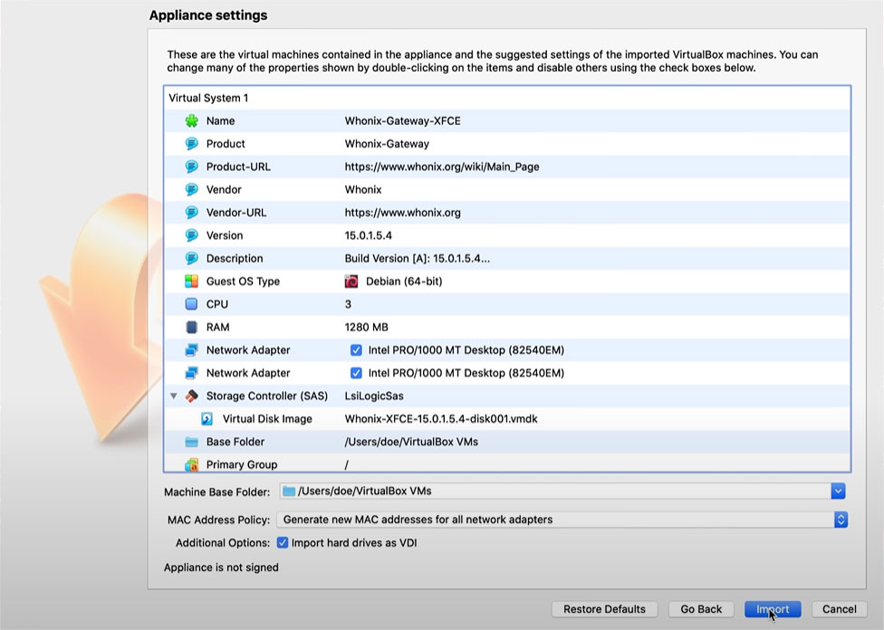Image resolution: width=884 pixels, height=630 pixels.
Task: Select the Base Folder path value in list
Action: pyautogui.click(x=411, y=442)
